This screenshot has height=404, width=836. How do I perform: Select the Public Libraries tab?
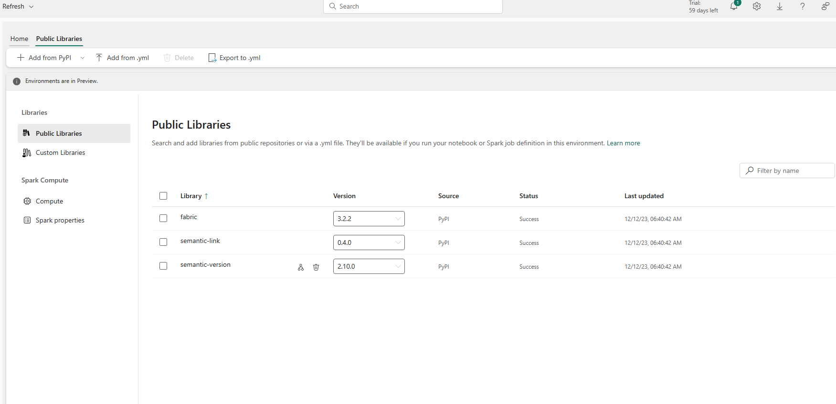tap(59, 39)
